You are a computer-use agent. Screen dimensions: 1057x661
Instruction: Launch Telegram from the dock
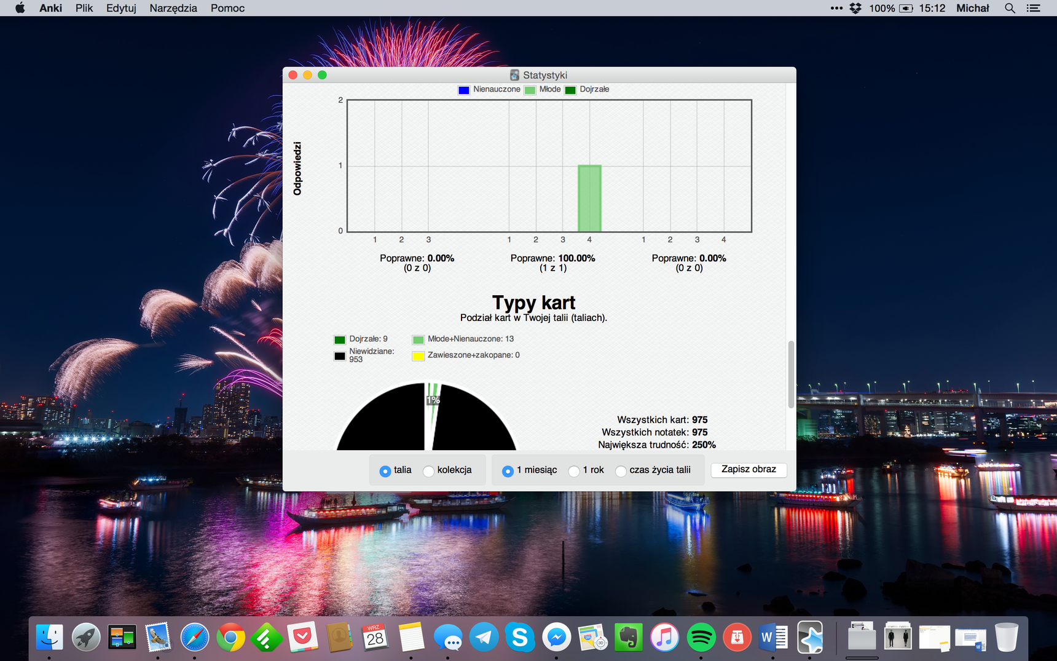tap(484, 638)
